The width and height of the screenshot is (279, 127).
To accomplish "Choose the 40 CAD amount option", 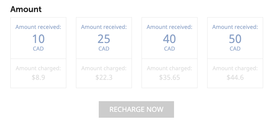I will point(170,53).
